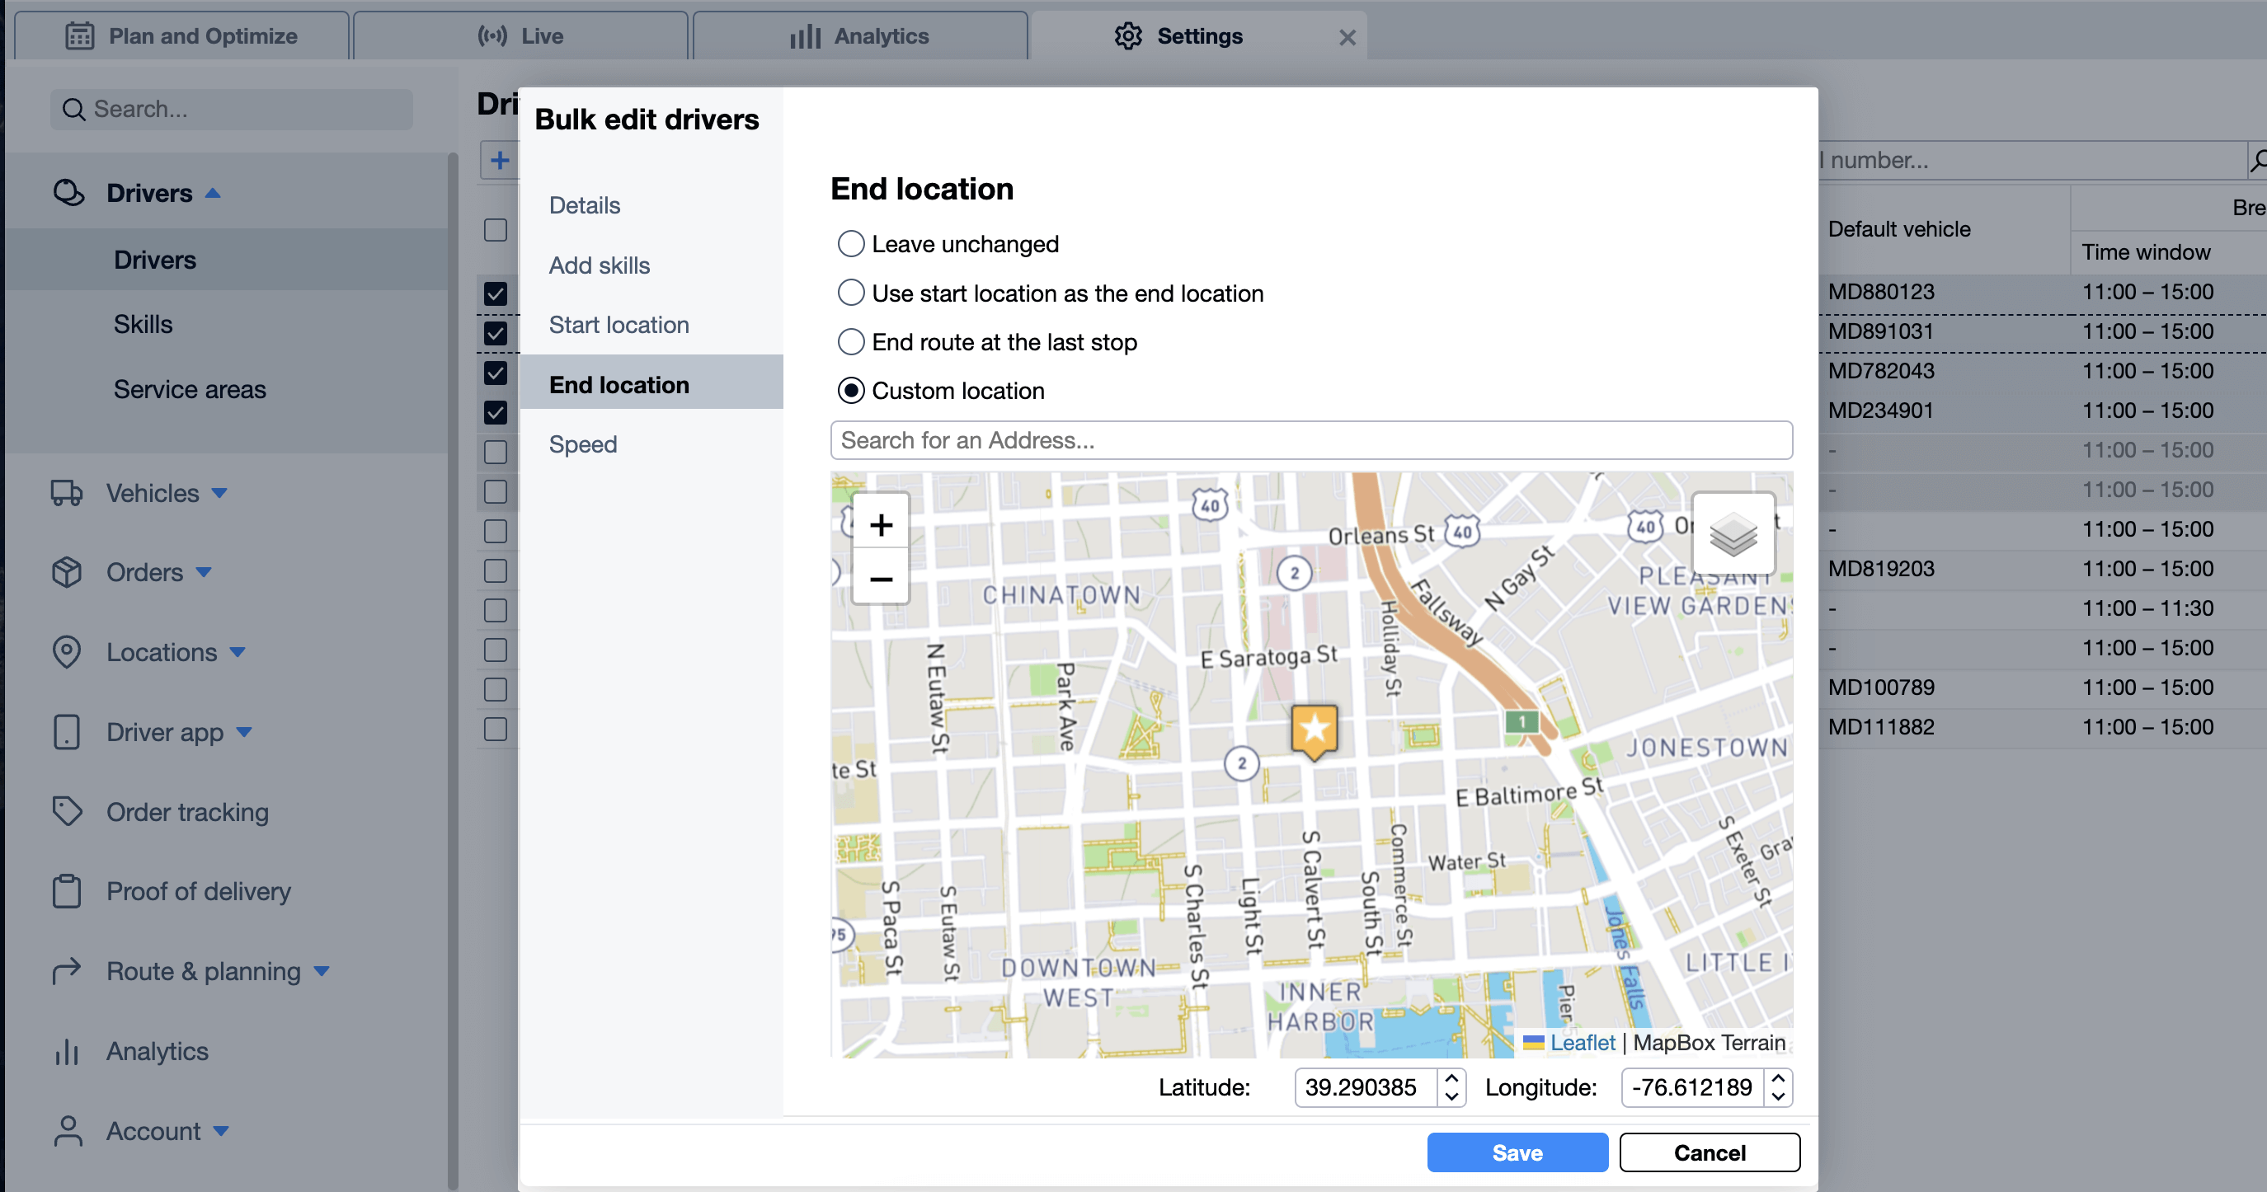This screenshot has height=1192, width=2267.
Task: Click the map layers icon on the map
Action: coord(1732,533)
